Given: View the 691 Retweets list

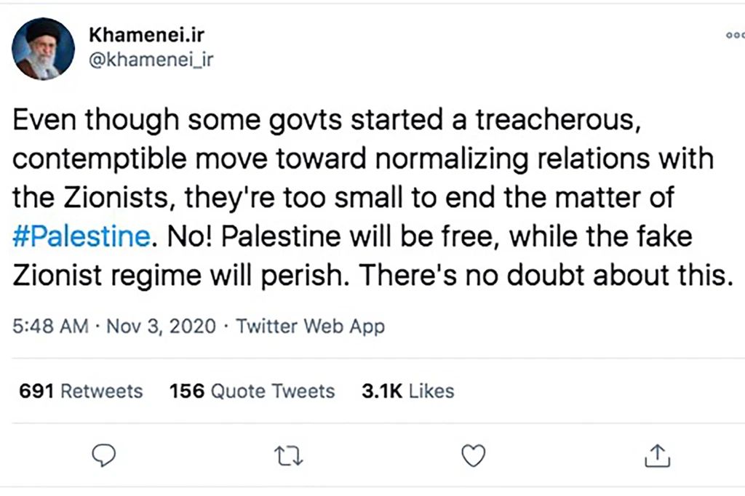Looking at the screenshot, I should click(x=81, y=391).
